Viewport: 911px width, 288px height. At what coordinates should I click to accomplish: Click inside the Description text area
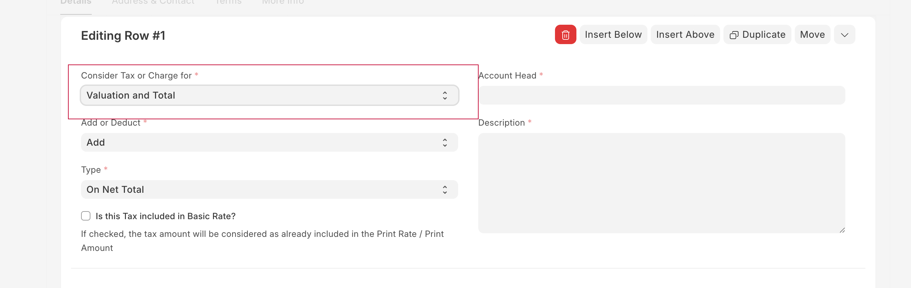(661, 183)
